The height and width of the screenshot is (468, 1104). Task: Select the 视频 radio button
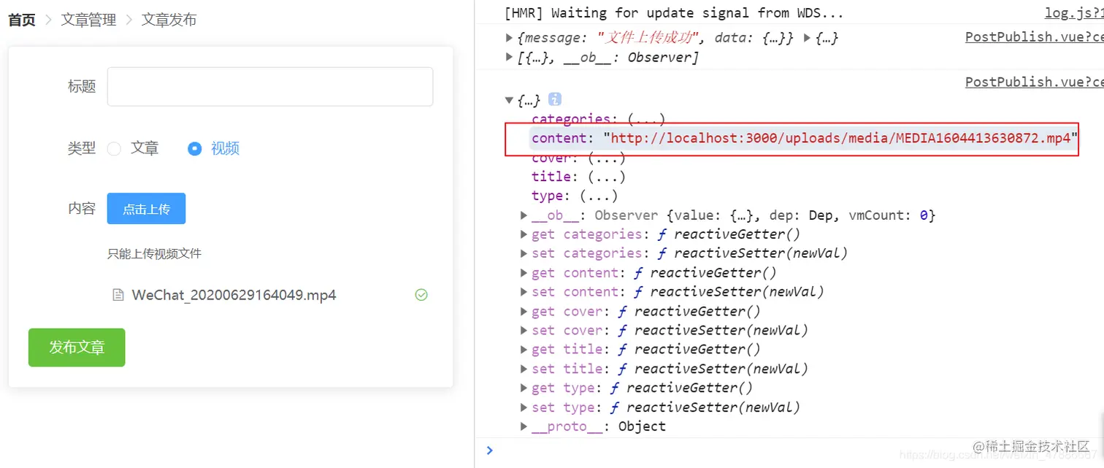point(194,149)
